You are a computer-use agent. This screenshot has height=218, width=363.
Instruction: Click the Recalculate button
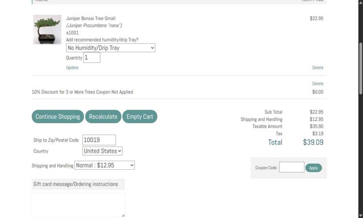tap(103, 116)
